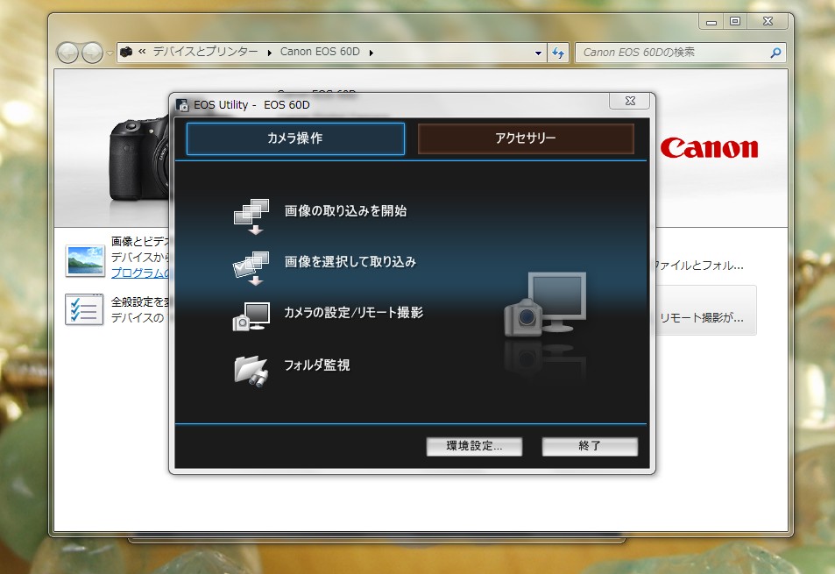Click the camera settings/remote shooting icon
The width and height of the screenshot is (835, 574).
tap(251, 316)
